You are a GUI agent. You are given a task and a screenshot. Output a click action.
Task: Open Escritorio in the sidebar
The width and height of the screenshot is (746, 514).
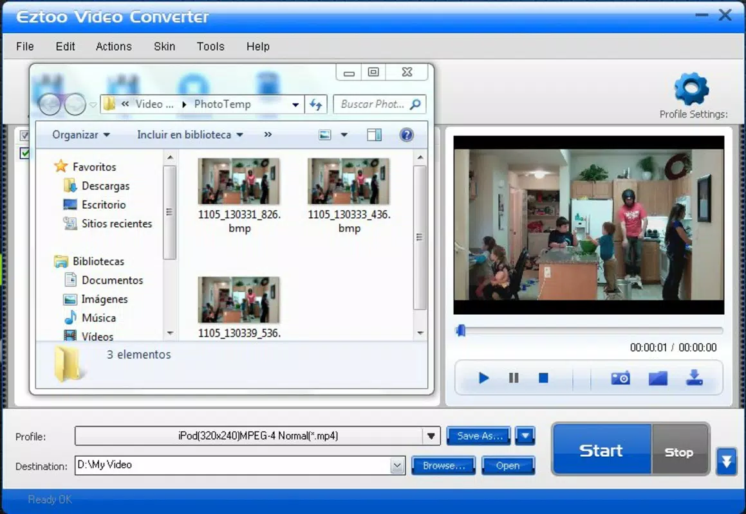point(103,205)
